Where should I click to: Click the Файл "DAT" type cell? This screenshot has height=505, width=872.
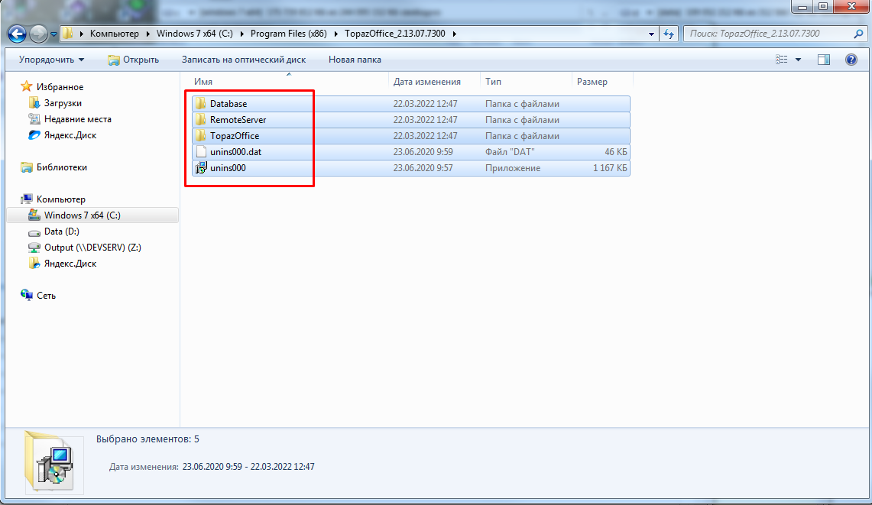point(510,152)
